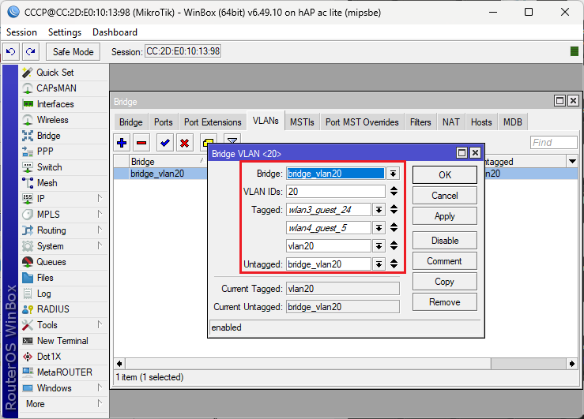Expand the More submenu

[100, 403]
